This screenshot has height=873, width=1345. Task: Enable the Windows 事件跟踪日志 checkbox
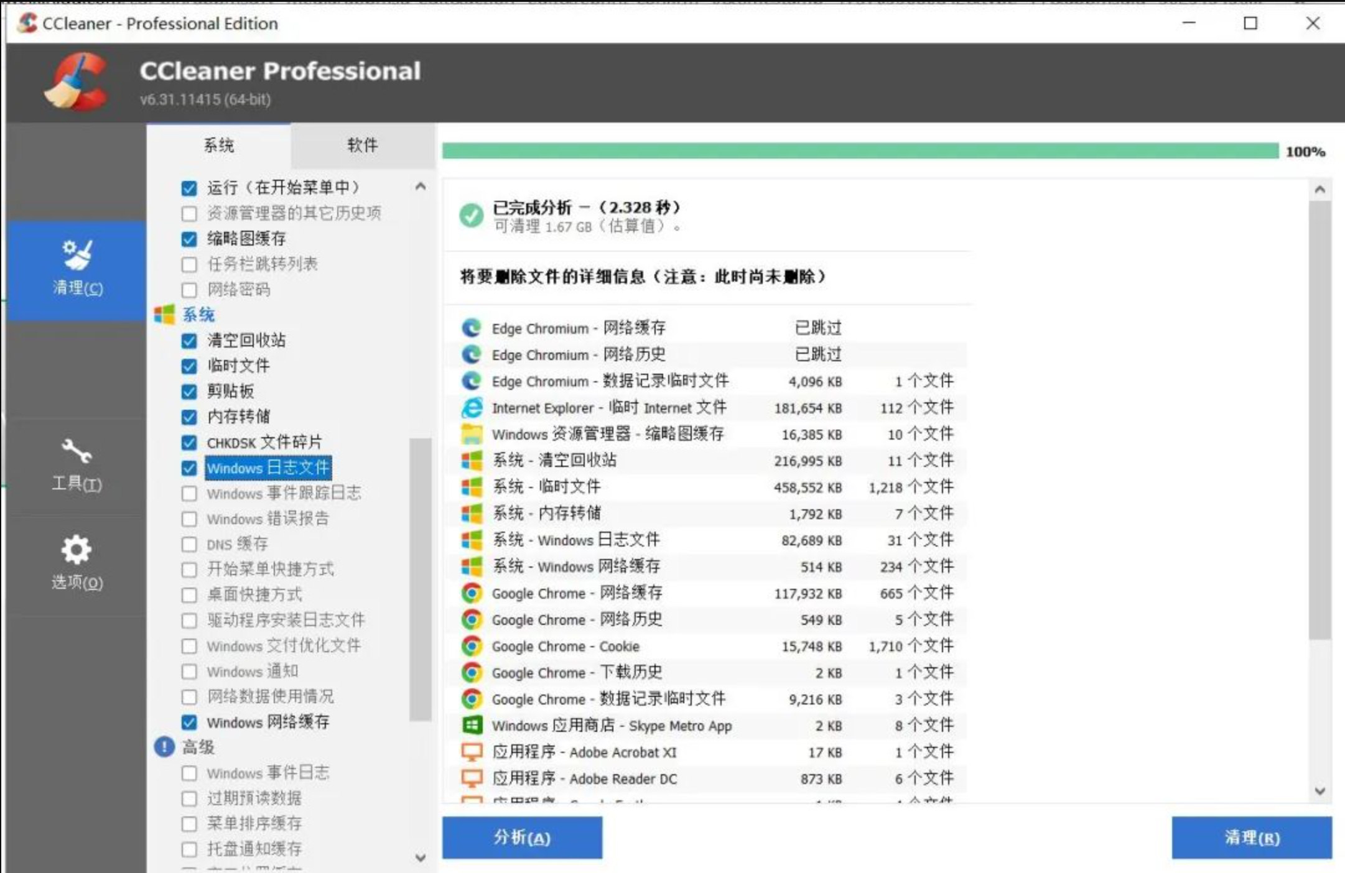tap(190, 494)
